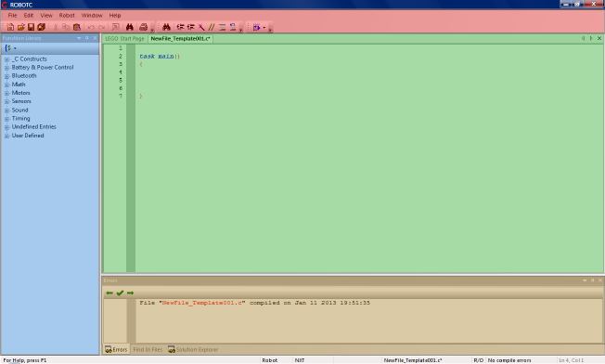The width and height of the screenshot is (605, 364).
Task: Open the View menu
Action: [46, 16]
